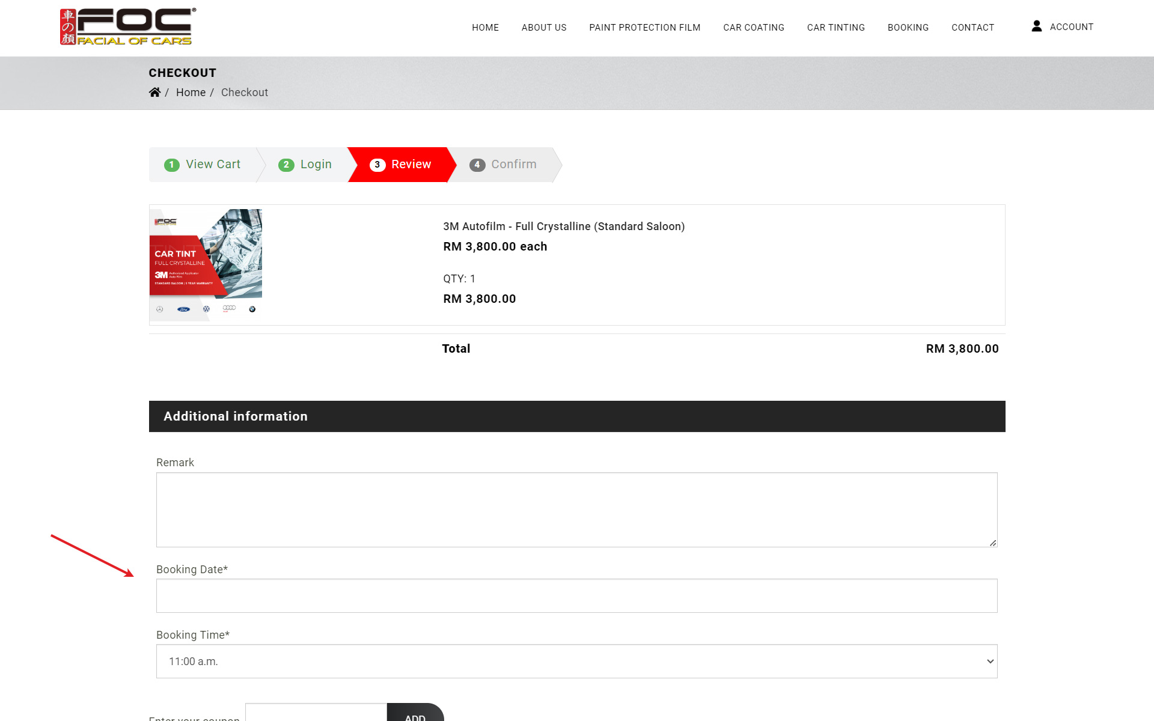Go to the Car Coating page

pos(753,28)
